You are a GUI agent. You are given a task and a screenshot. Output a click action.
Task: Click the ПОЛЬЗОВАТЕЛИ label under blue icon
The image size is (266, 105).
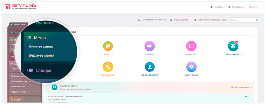150,75
